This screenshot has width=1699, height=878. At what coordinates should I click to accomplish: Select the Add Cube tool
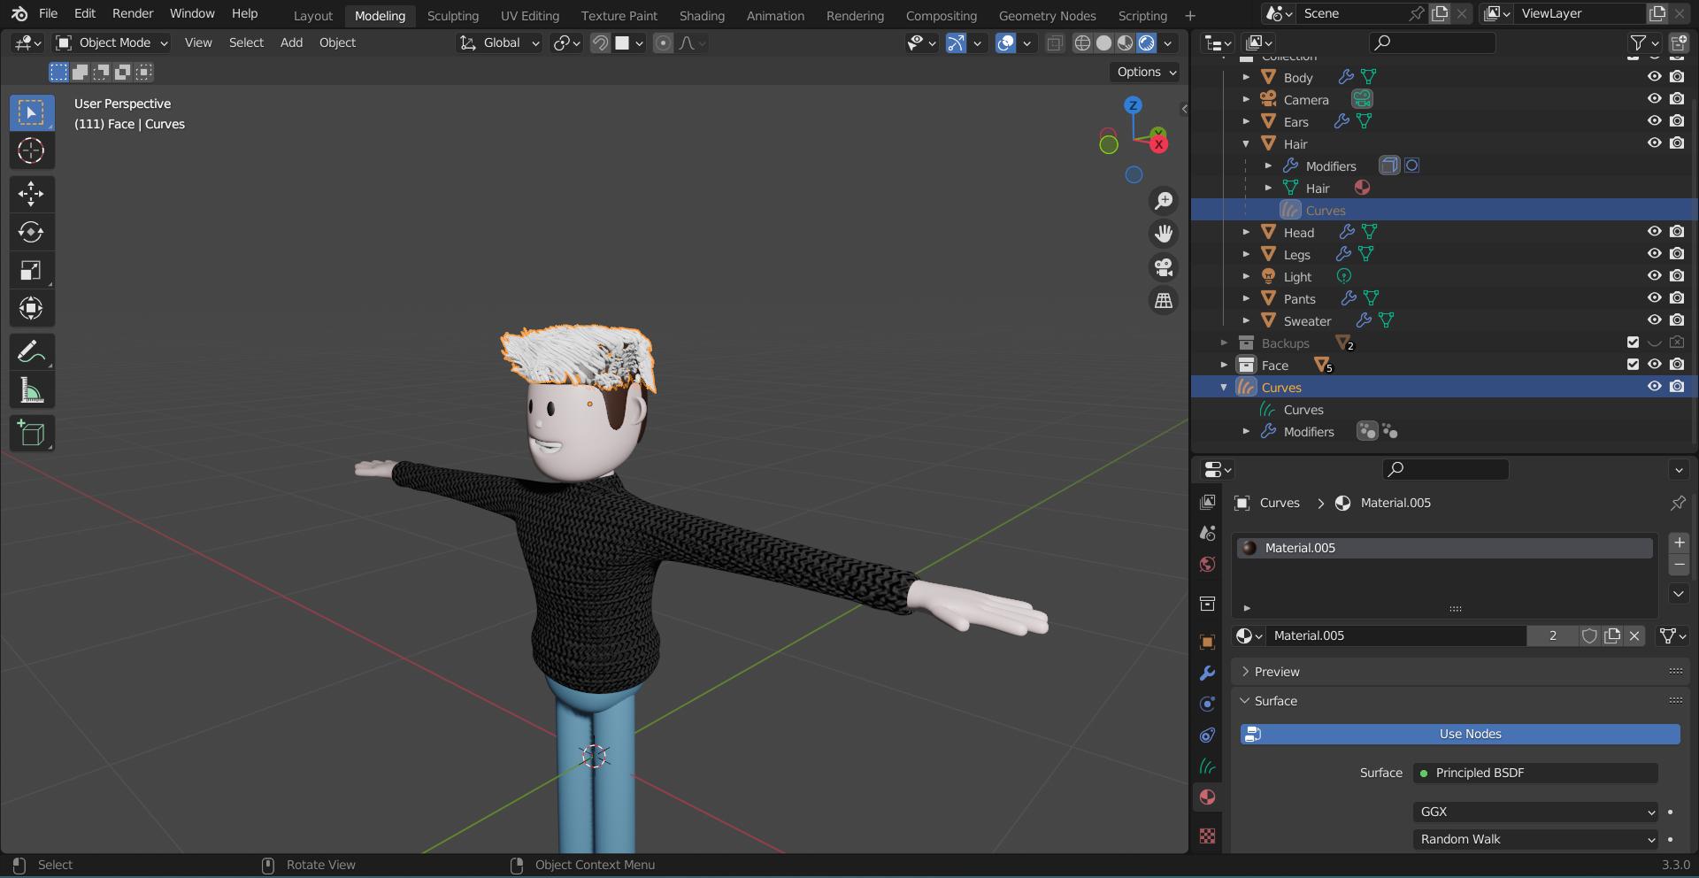click(32, 434)
